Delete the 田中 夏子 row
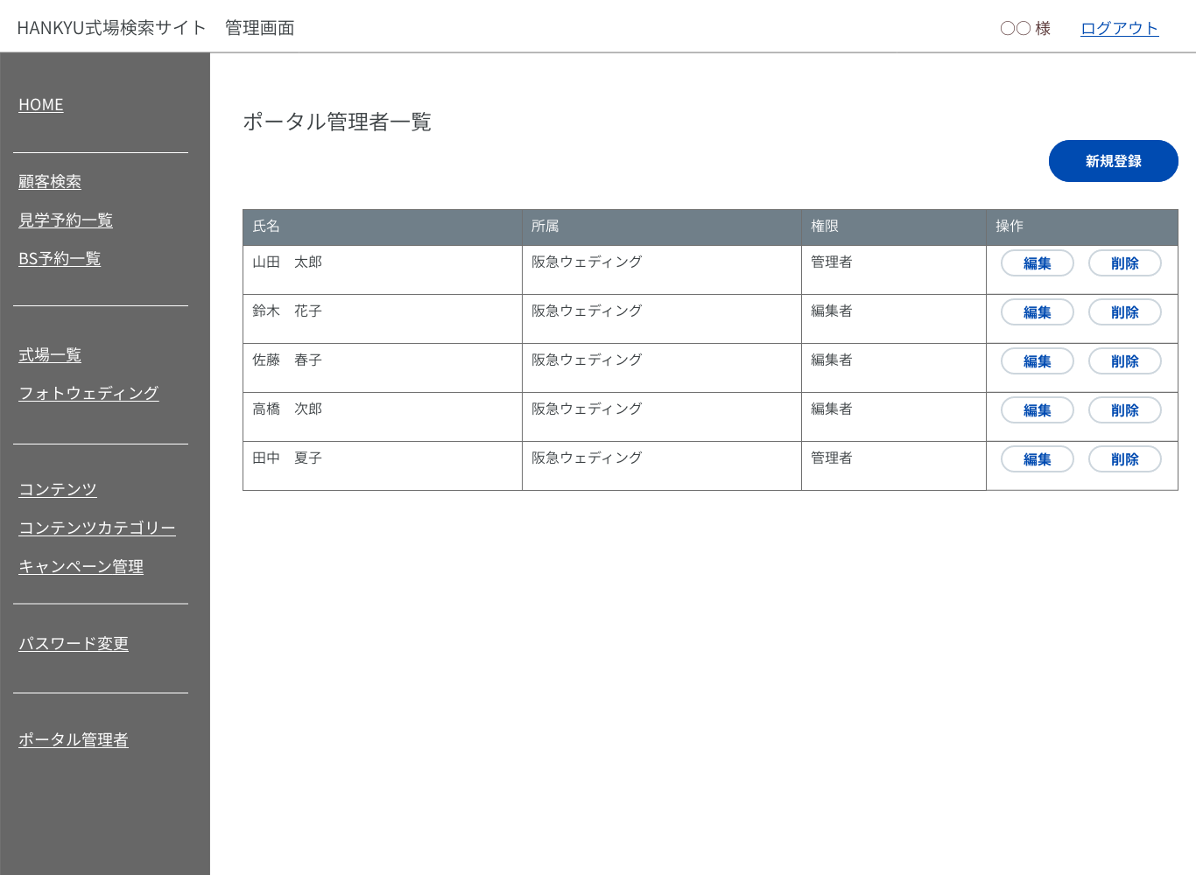Screen dimensions: 1196x875 tap(1124, 459)
